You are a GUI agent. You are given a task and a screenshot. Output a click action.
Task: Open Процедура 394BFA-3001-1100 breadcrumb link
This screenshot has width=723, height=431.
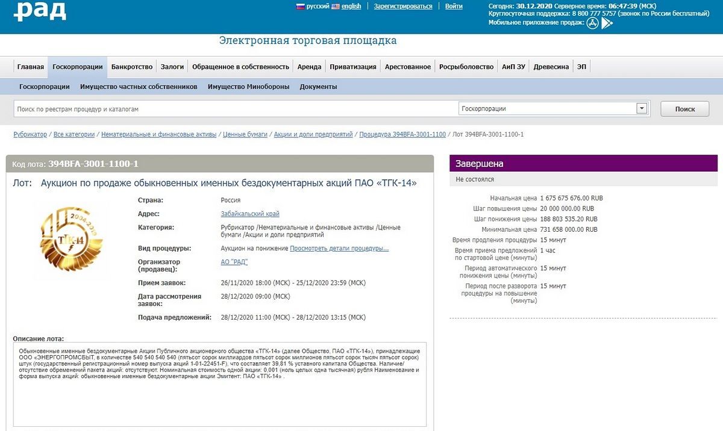[402, 134]
